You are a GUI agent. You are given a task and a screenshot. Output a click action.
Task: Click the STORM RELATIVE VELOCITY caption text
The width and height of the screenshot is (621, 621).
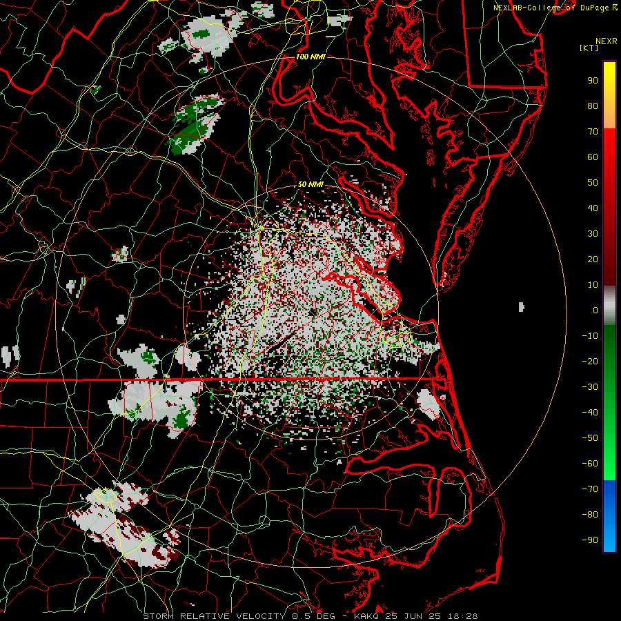click(213, 616)
